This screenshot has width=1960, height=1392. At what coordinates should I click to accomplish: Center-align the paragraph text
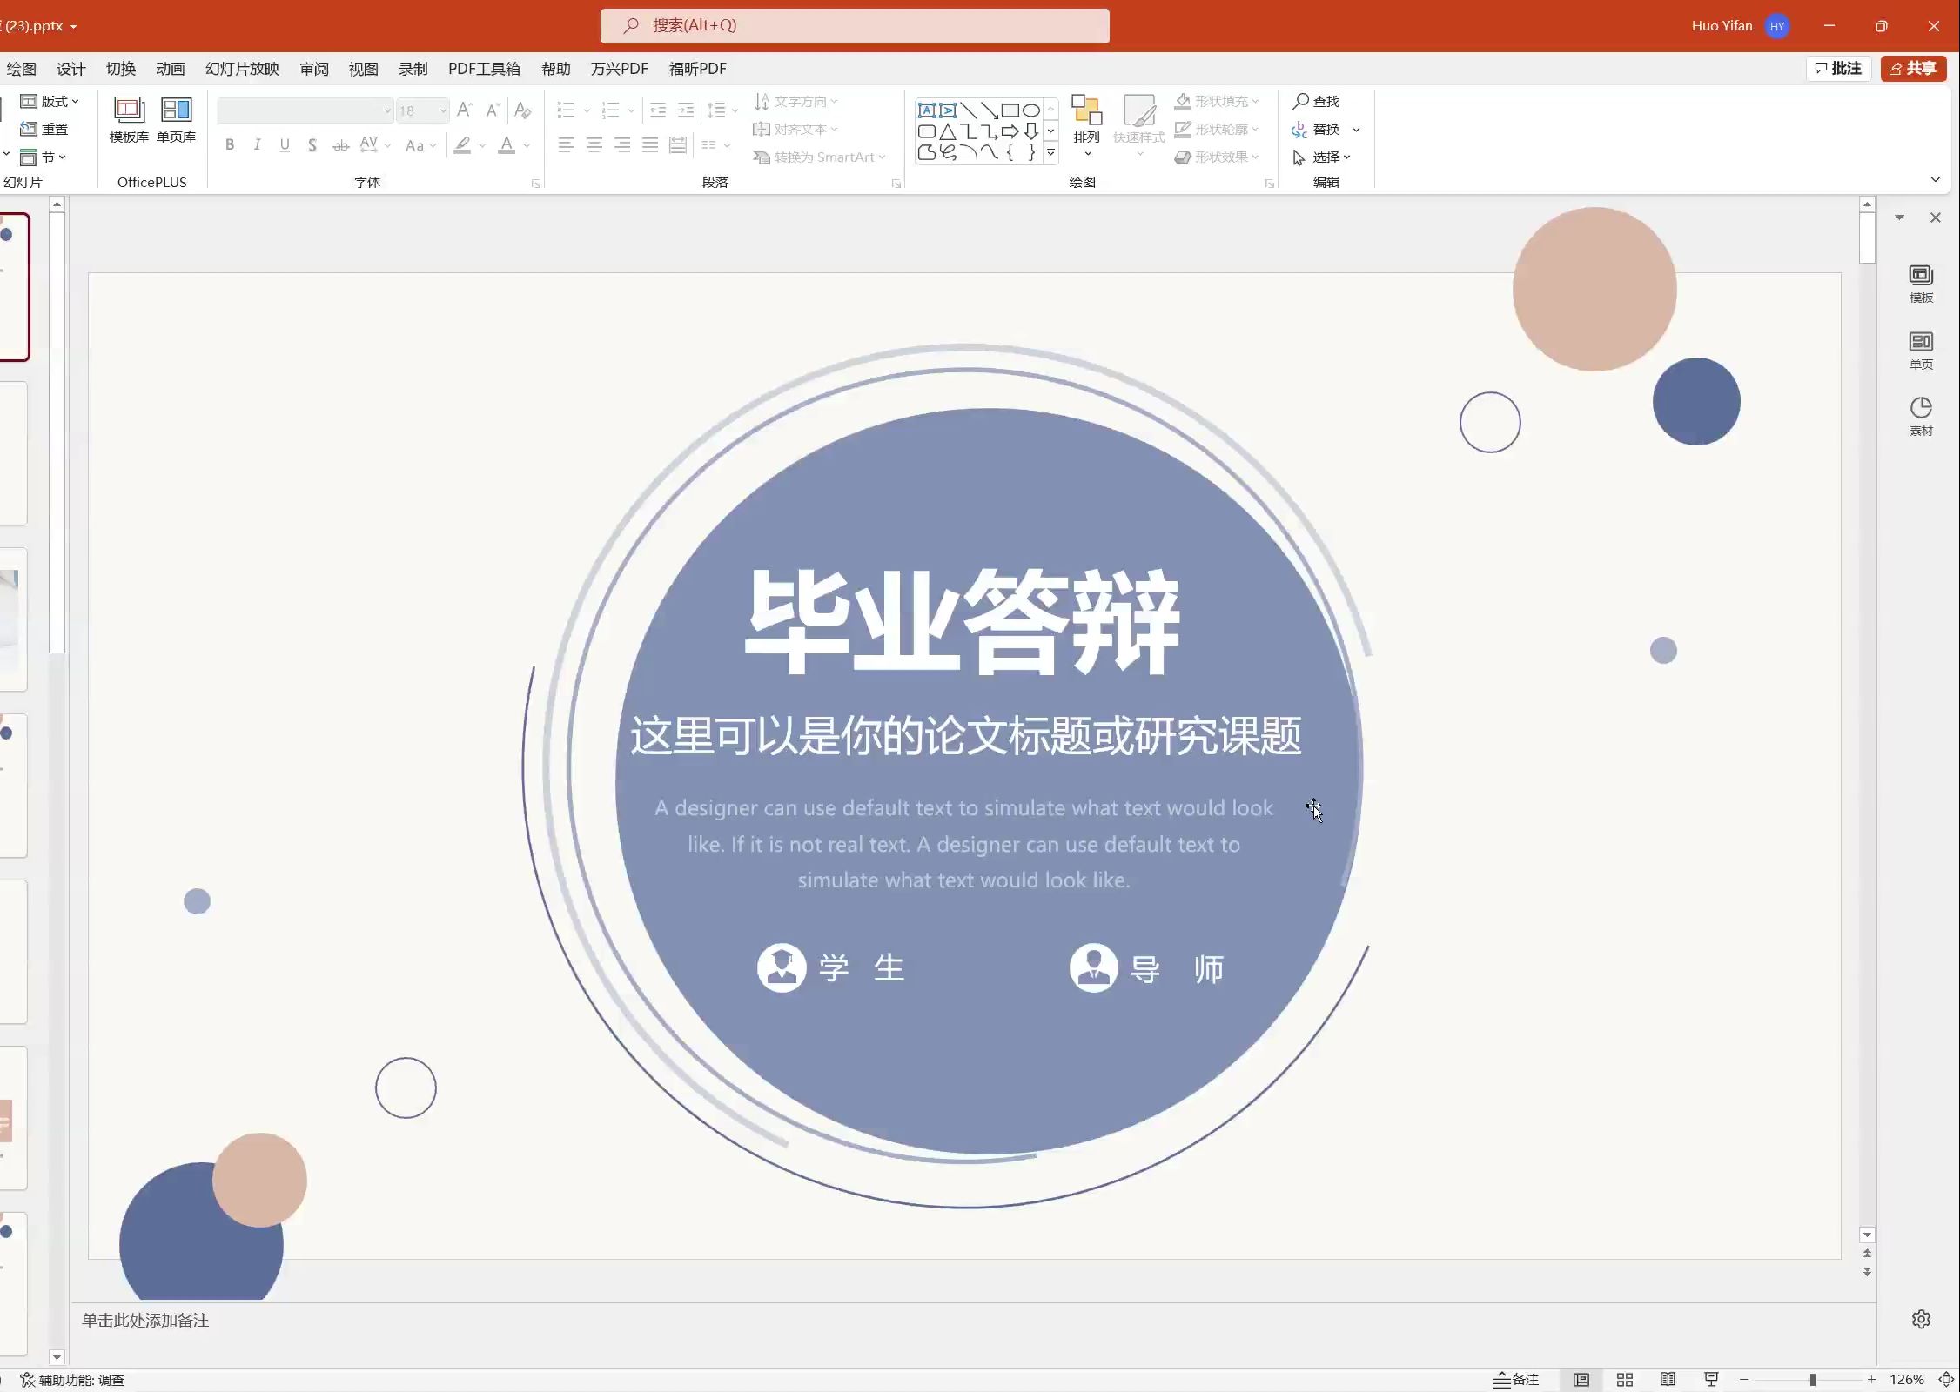coord(594,145)
